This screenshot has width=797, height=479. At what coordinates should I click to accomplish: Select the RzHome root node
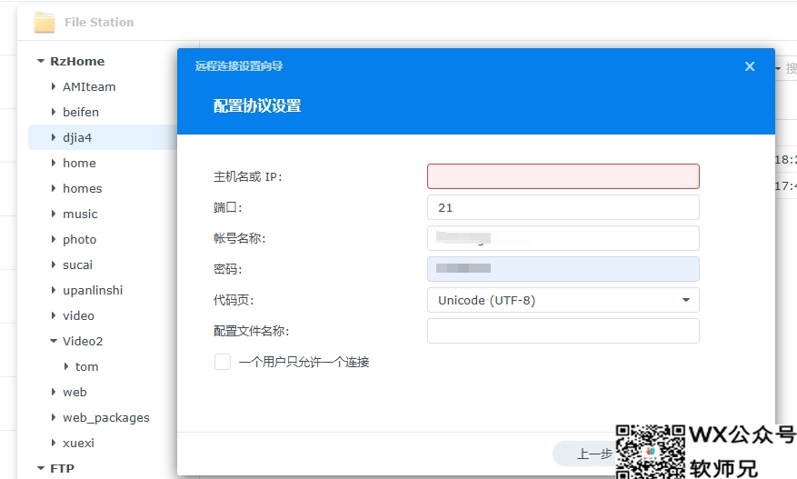click(x=77, y=62)
